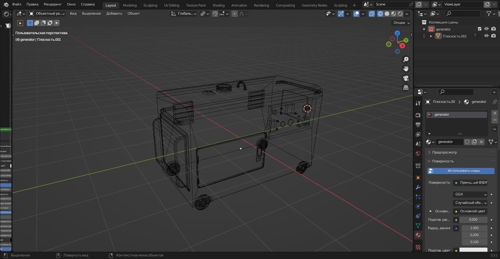Image resolution: width=500 pixels, height=259 pixels.
Task: Expand Основной цвет triangle
Action: 431,211
